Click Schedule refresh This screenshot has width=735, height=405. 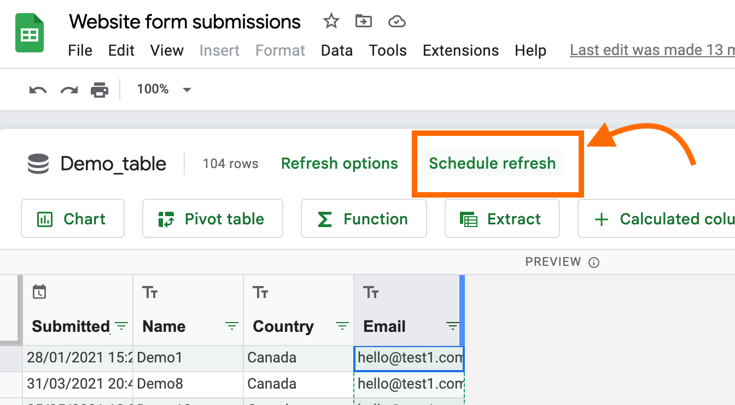492,163
